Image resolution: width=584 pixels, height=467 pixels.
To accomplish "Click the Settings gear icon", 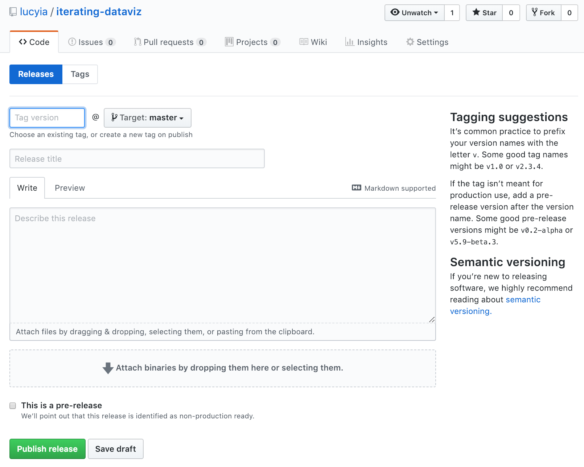I will [x=410, y=42].
